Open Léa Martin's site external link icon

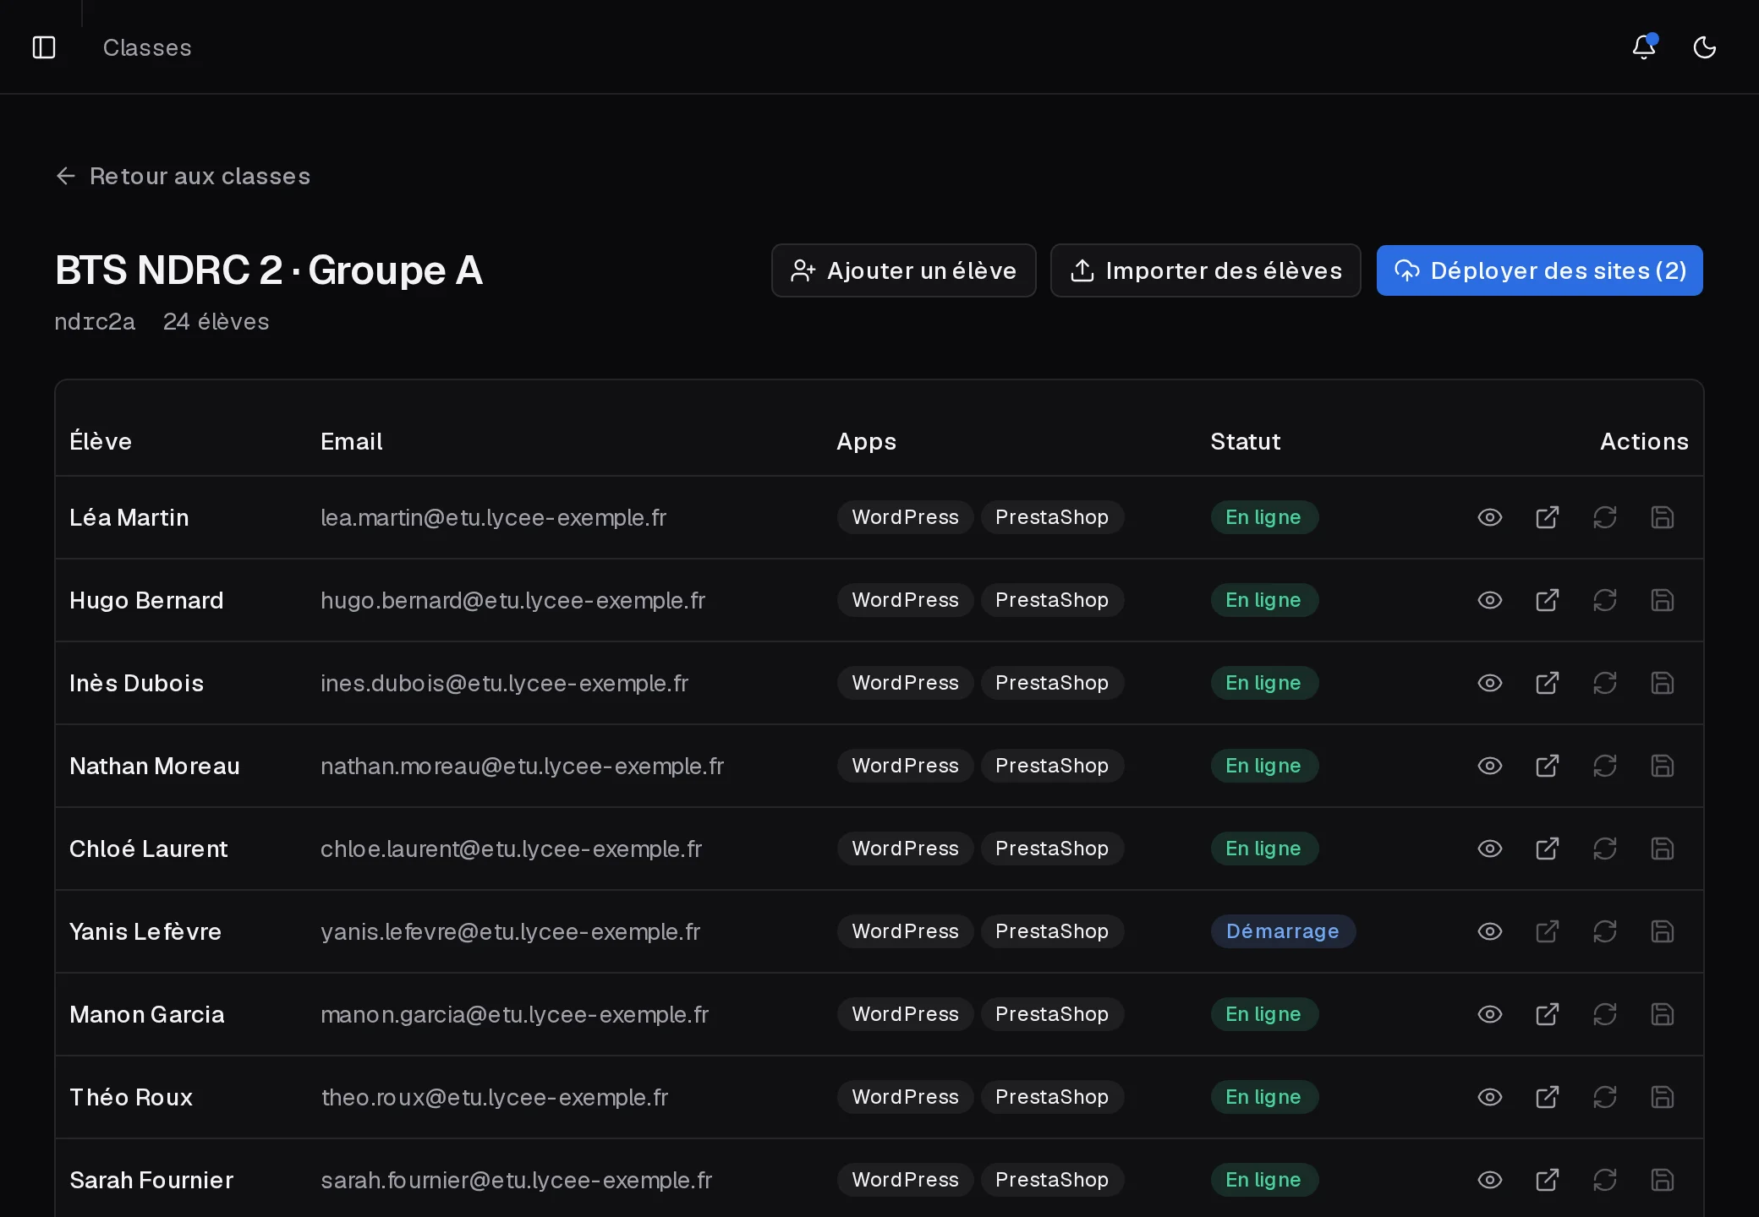(x=1548, y=517)
